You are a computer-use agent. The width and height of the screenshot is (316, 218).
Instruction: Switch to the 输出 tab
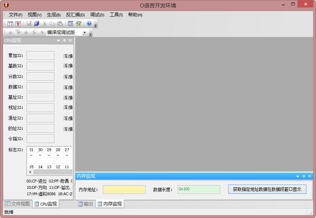coord(86,204)
